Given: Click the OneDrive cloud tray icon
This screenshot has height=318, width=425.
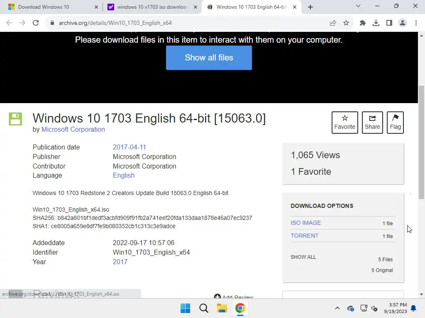Looking at the screenshot, I should [350, 308].
